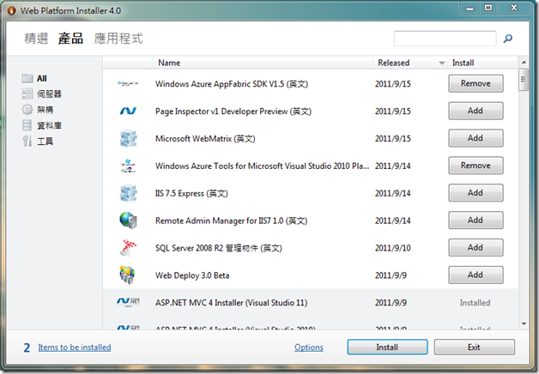Select the 資料庫 category in sidebar

point(49,124)
